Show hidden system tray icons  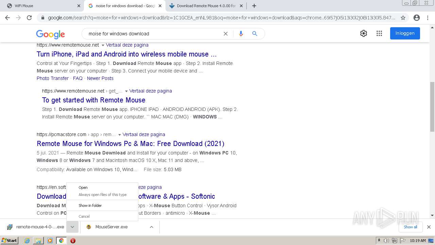click(x=379, y=241)
